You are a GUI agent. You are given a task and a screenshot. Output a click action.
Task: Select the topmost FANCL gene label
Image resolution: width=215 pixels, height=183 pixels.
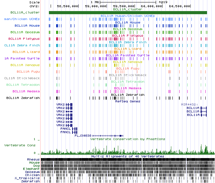click(66, 129)
